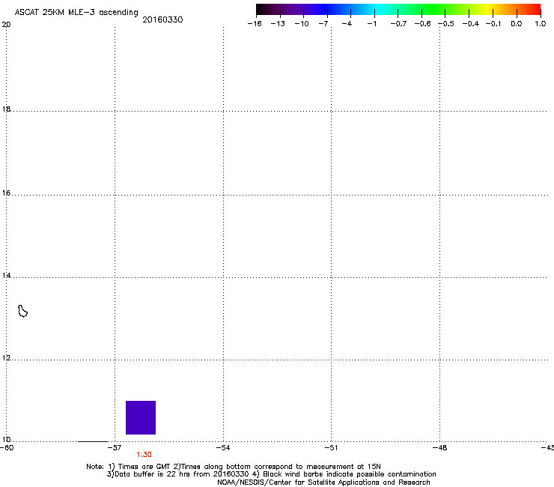This screenshot has width=554, height=487.
Task: Click the red 1:30 time label
Action: pyautogui.click(x=144, y=455)
